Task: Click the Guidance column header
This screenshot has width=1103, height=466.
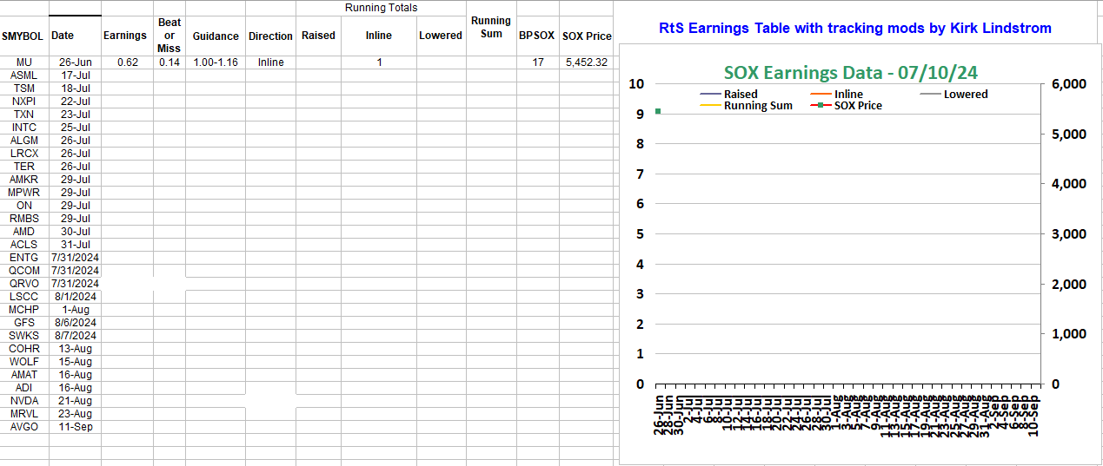Action: pos(216,36)
